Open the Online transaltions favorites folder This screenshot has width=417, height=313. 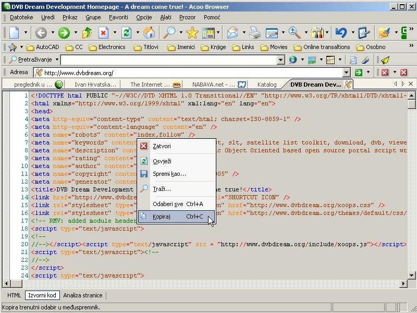[x=322, y=47]
